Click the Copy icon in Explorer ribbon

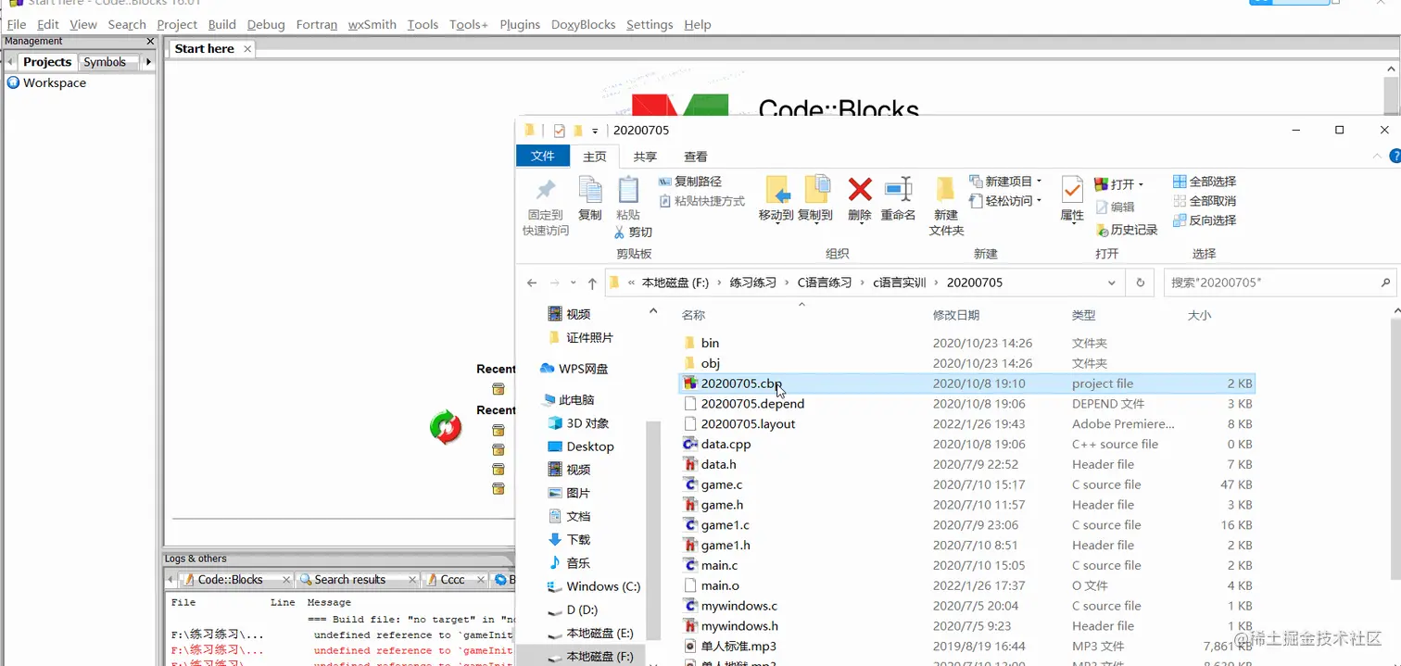point(590,189)
